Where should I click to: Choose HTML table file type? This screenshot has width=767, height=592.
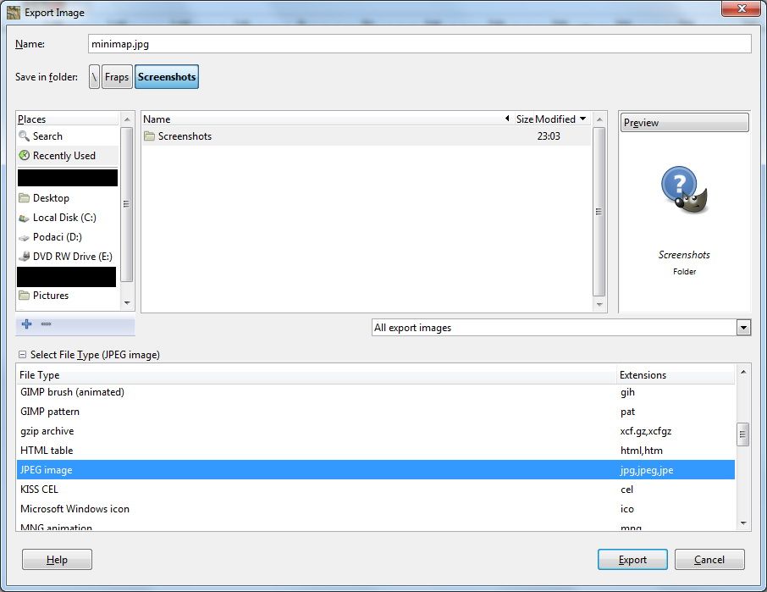(47, 451)
